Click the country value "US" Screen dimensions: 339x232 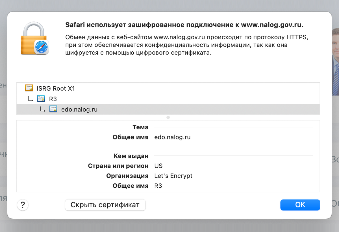tap(158, 166)
